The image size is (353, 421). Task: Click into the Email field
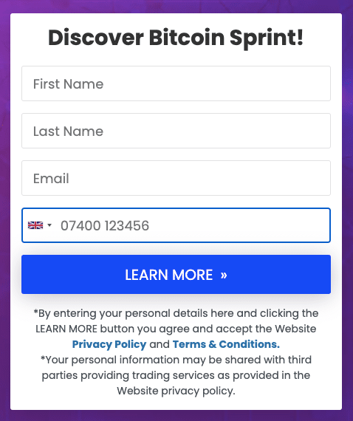pos(176,178)
